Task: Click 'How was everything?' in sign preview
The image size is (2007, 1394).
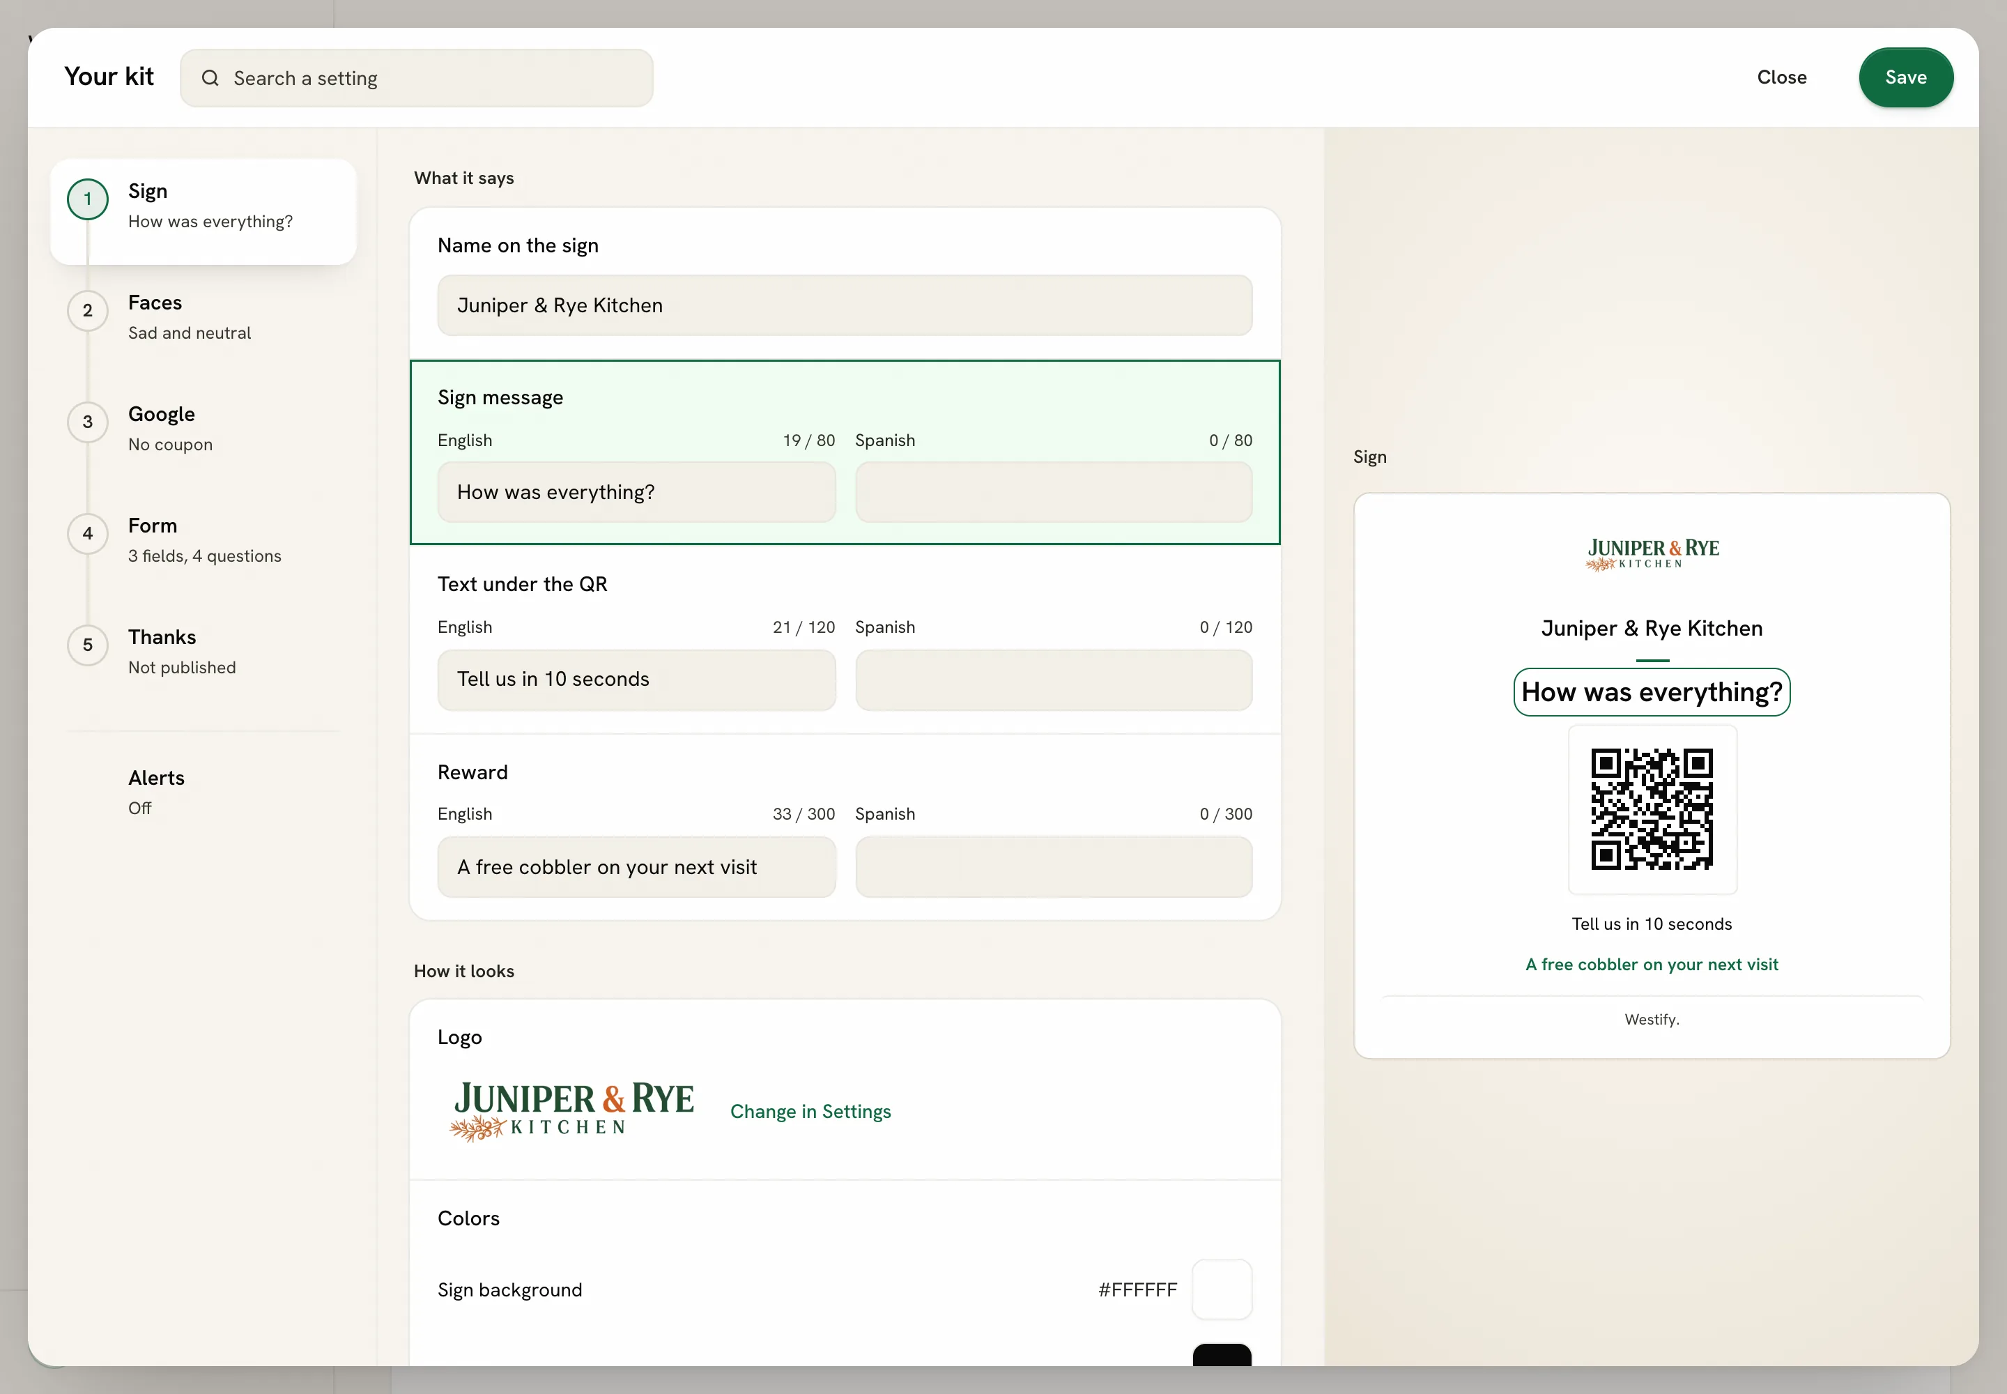Action: tap(1652, 693)
